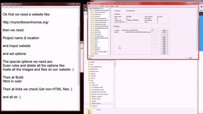
Task: Click the Beverly Hills folder icon in Explorer
Action: [x=89, y=69]
